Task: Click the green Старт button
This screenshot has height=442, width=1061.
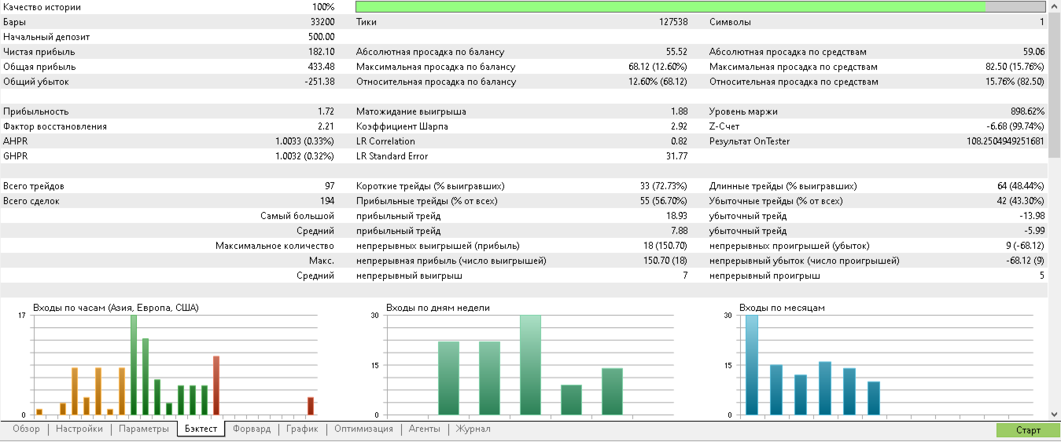Action: tap(1028, 430)
